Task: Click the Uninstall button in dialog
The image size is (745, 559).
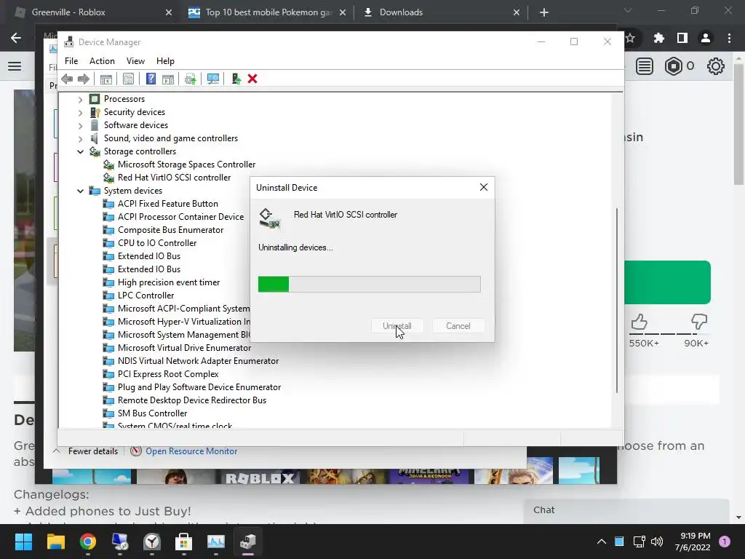Action: pos(397,326)
